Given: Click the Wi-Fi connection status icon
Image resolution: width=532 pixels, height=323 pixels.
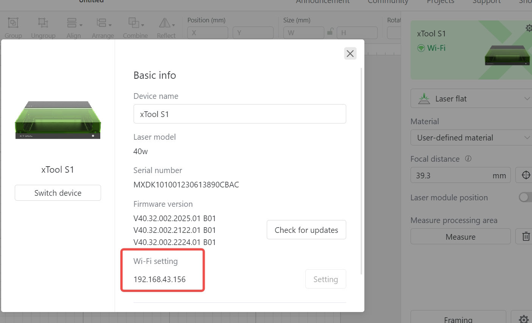Looking at the screenshot, I should click(x=421, y=48).
